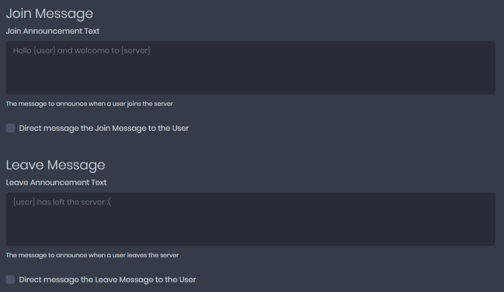Click the word "welcome" in join placeholder

pos(91,50)
